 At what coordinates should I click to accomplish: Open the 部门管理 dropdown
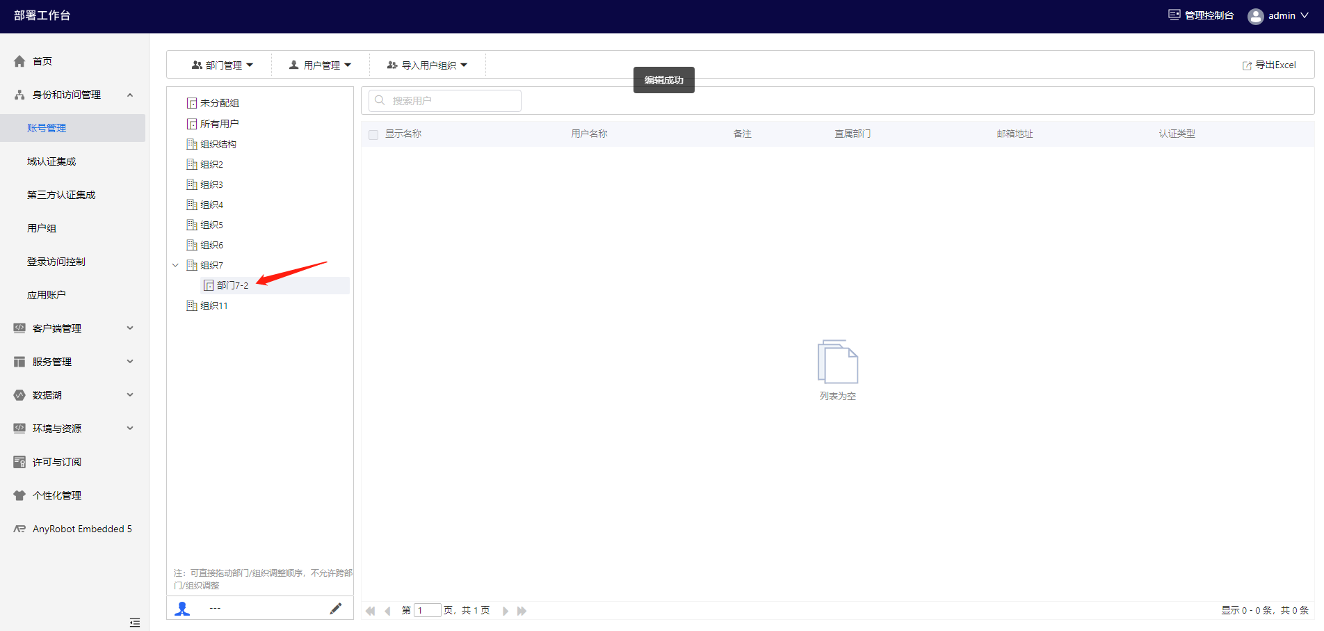click(x=223, y=65)
